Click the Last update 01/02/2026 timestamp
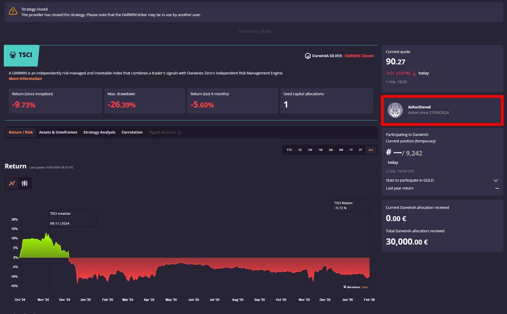This screenshot has height=314, width=507. pos(52,168)
